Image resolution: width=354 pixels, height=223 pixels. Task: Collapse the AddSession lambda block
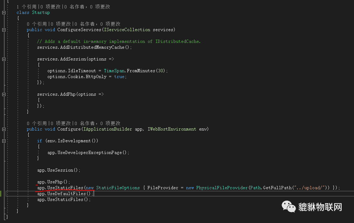4,59
